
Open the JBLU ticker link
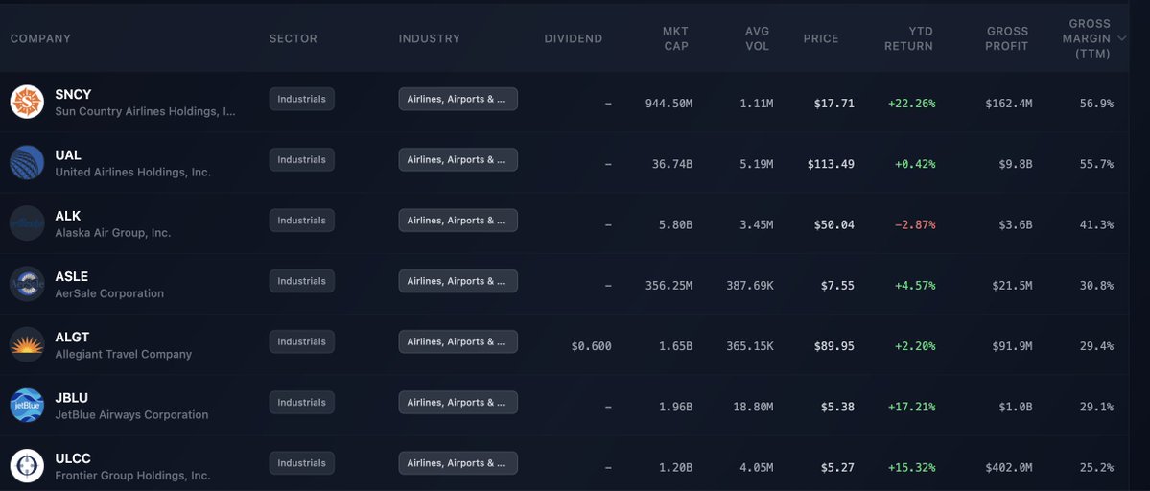click(71, 398)
